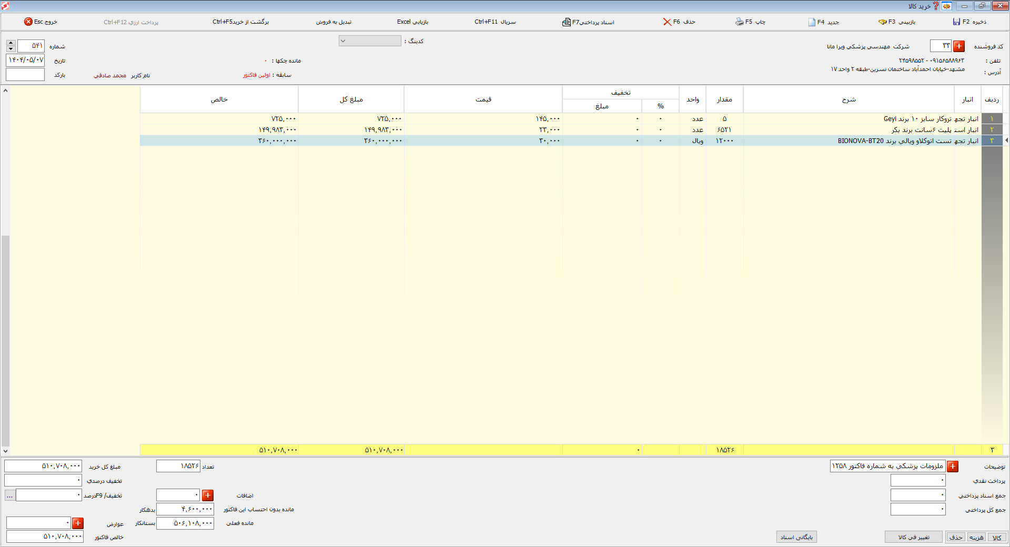
Task: Click the red plus beside عوارض field
Action: pos(78,523)
